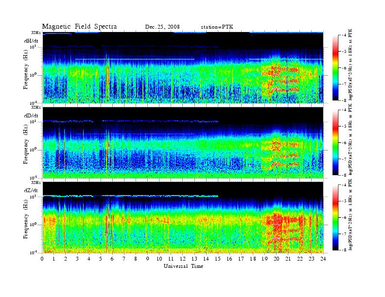Select the "dH/dt" panel label
The width and height of the screenshot is (385, 297).
(31, 41)
